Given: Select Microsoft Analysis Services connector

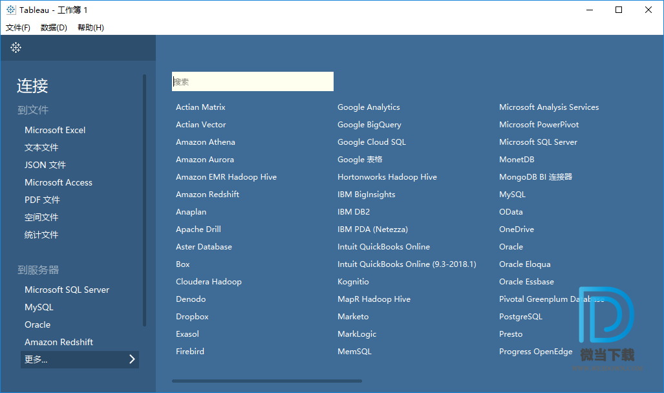Looking at the screenshot, I should [x=549, y=107].
